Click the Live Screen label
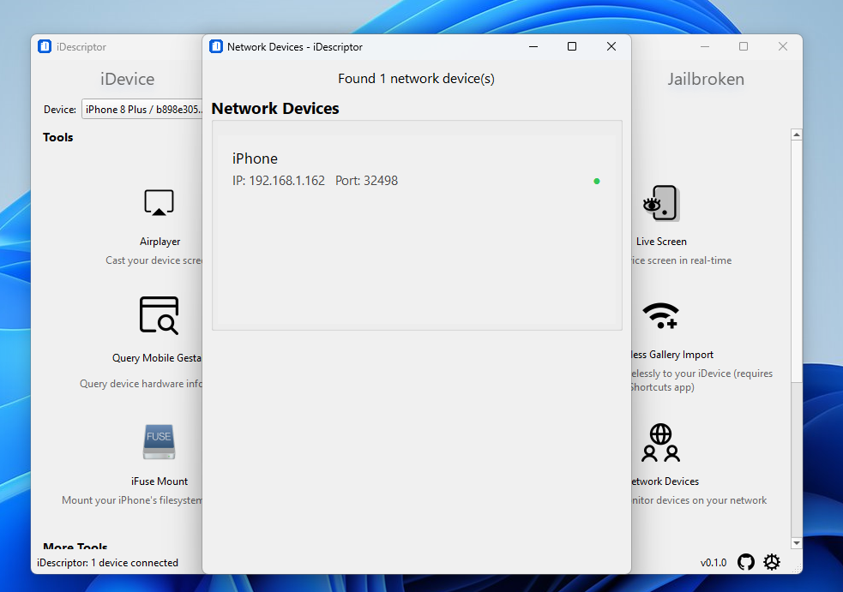Viewport: 843px width, 592px height. [661, 242]
